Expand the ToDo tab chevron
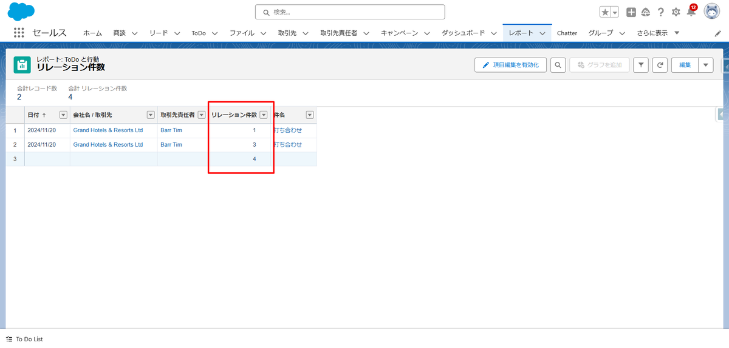Screen dimensions: 729x348 click(x=215, y=33)
